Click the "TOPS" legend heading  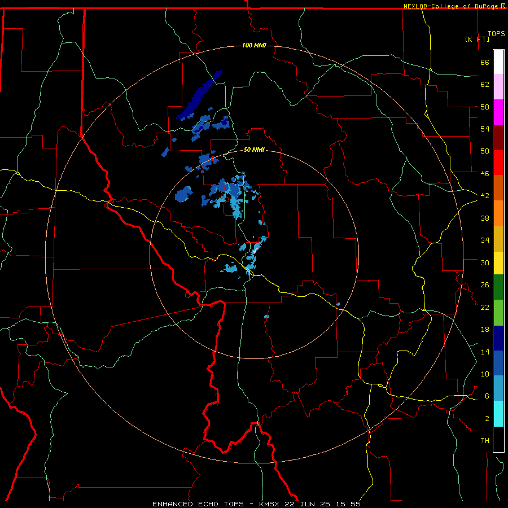(x=496, y=33)
